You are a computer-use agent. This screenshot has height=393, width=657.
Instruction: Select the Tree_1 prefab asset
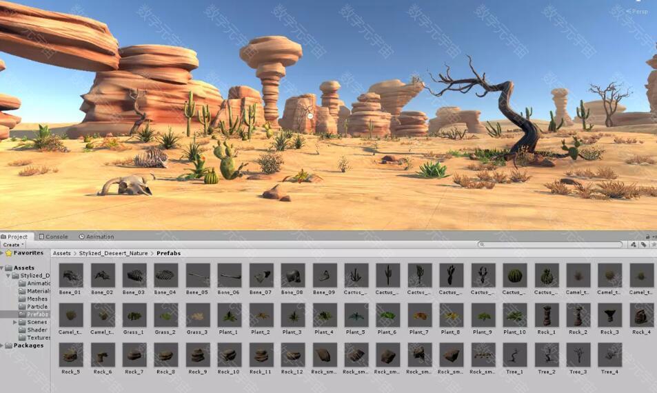point(514,355)
